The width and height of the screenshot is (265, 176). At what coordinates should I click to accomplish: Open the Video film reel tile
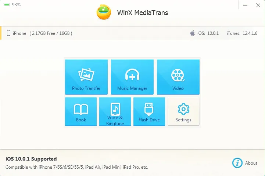tap(178, 77)
